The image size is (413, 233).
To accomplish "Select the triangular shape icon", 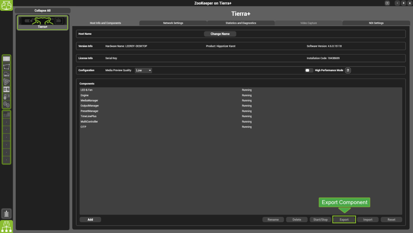I will (x=6, y=82).
